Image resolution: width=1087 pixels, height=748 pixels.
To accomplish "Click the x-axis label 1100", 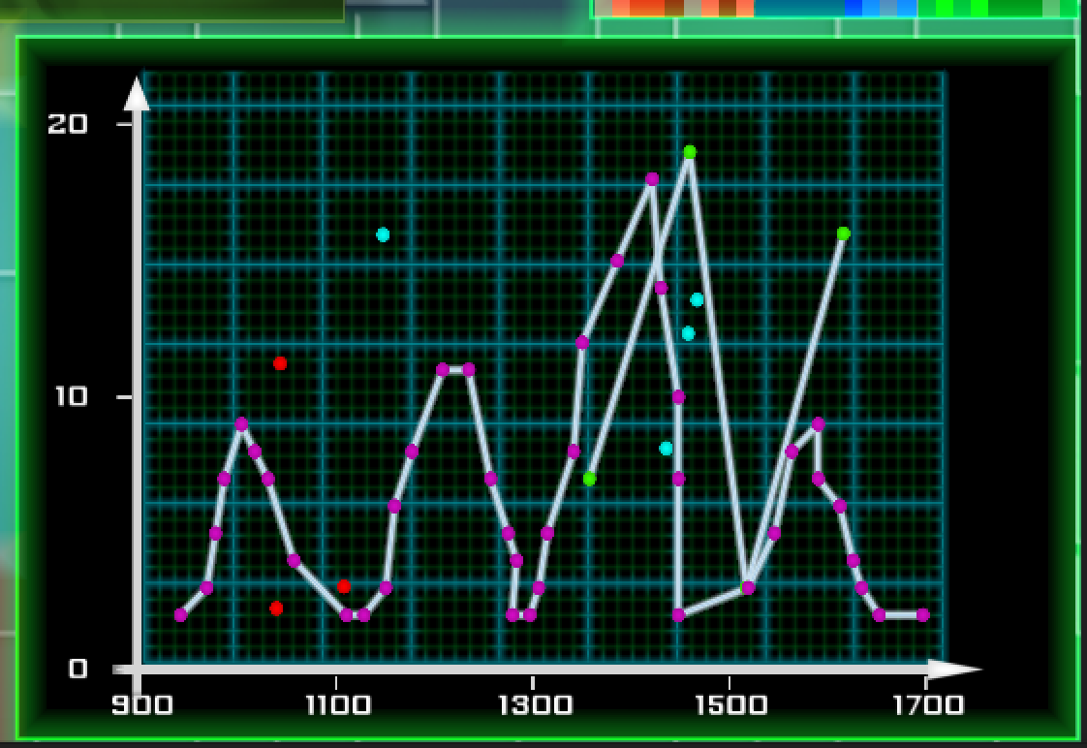I will pos(338,705).
